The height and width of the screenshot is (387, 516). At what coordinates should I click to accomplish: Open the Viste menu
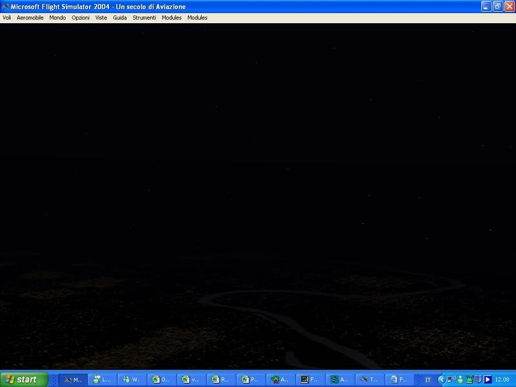pos(101,18)
